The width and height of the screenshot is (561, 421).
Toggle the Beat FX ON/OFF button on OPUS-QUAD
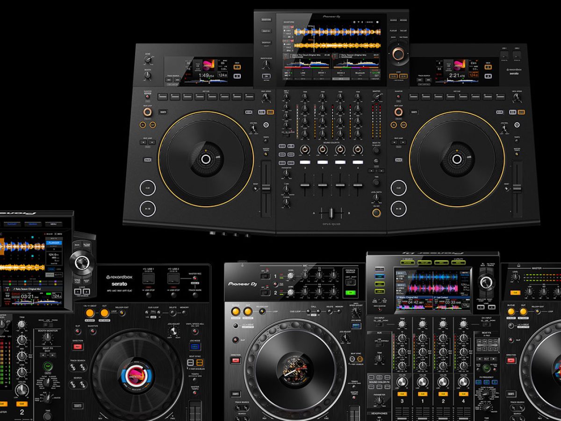click(376, 213)
